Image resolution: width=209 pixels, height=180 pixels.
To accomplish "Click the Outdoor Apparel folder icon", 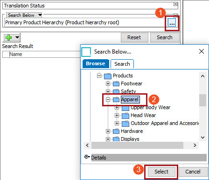I will tap(125, 124).
